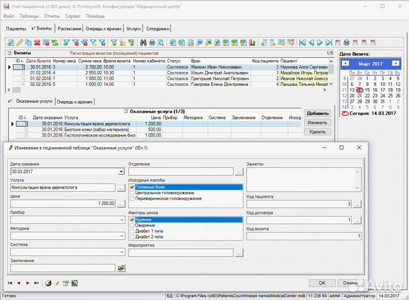Expand the Дата оказания date dropdown
The width and height of the screenshot is (409, 300).
pos(121,171)
